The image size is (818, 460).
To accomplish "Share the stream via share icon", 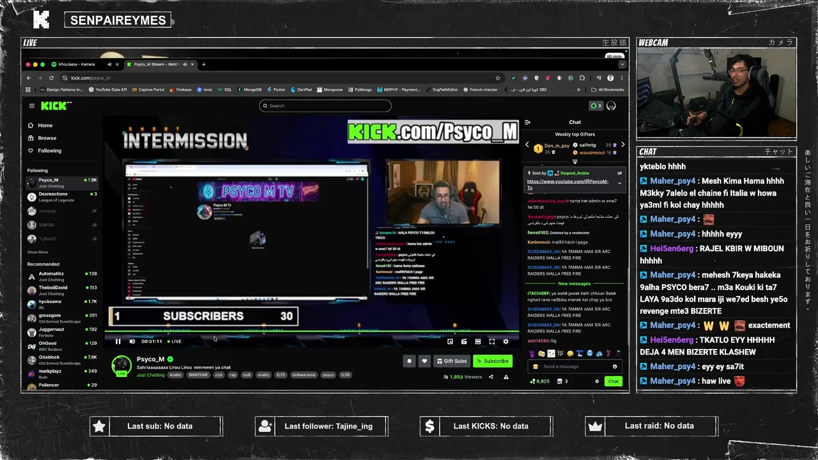I will pyautogui.click(x=491, y=377).
